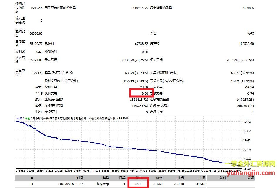Click the 订单 column header
Viewport: 280px width, 188px height.
[122, 178]
